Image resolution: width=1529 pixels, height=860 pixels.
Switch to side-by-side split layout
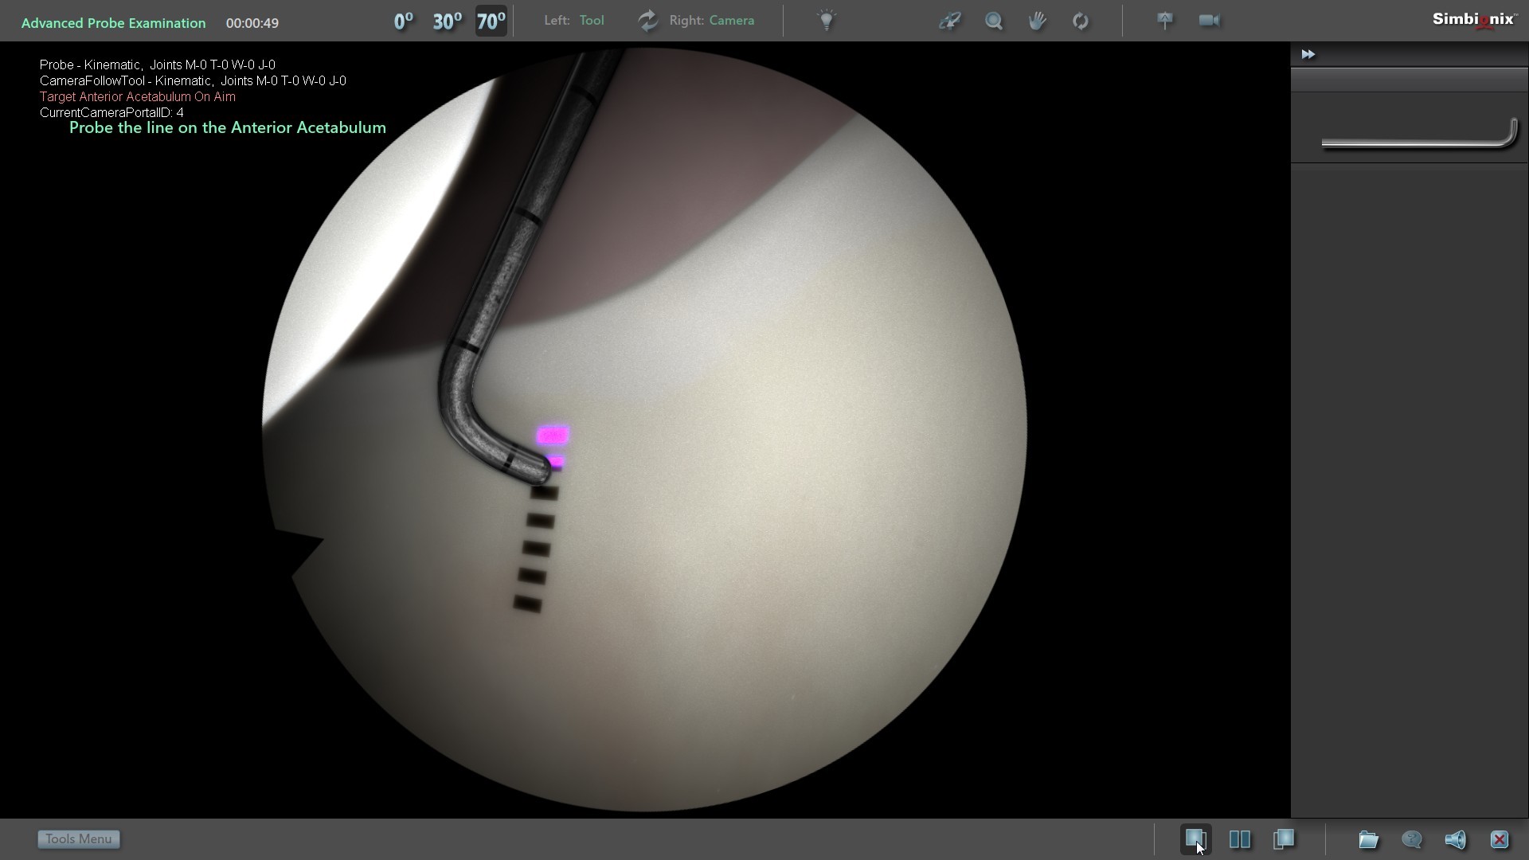(1240, 839)
